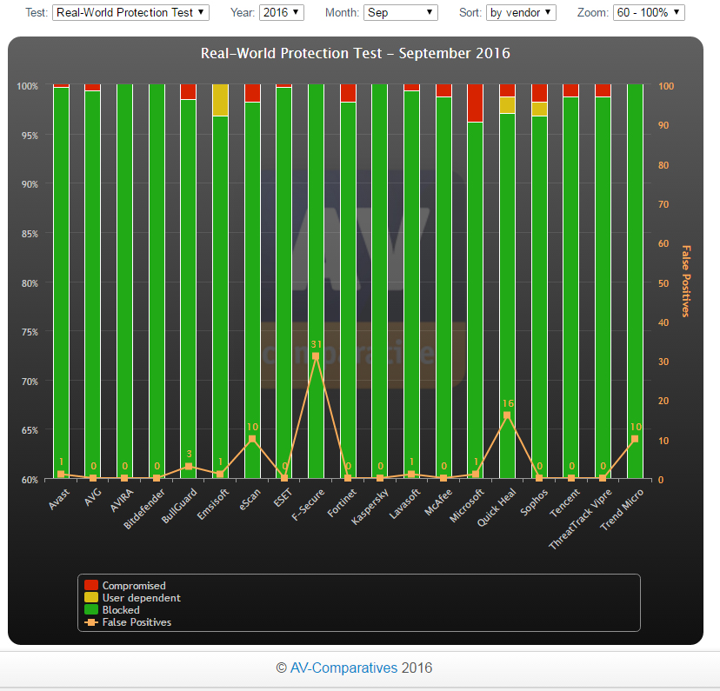Click the AV-Comparatives footer link
This screenshot has height=691, width=720.
click(x=343, y=668)
